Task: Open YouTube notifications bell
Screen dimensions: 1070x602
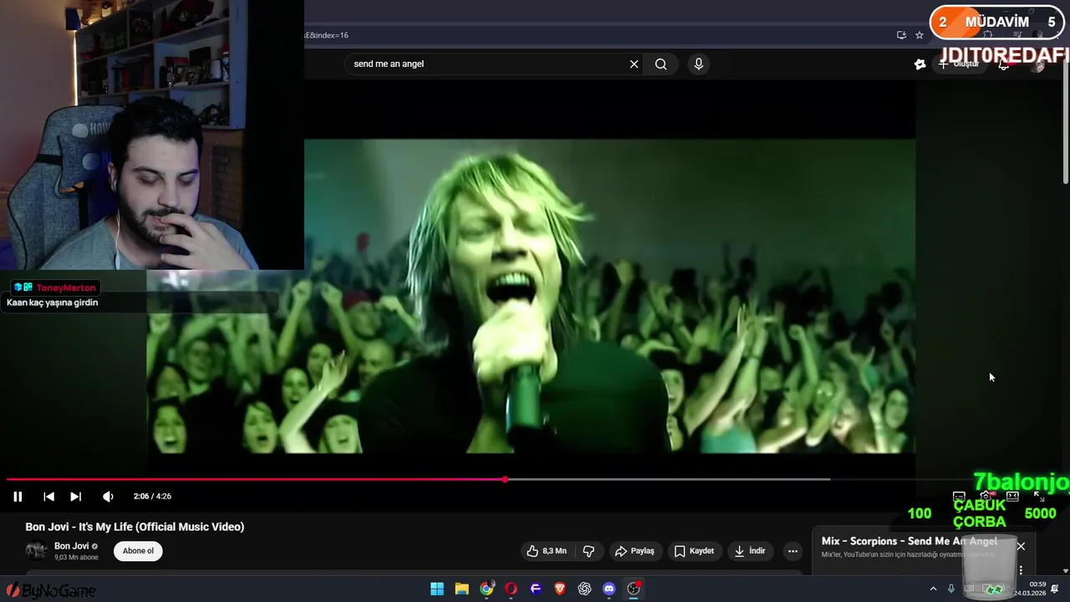Action: [1004, 64]
